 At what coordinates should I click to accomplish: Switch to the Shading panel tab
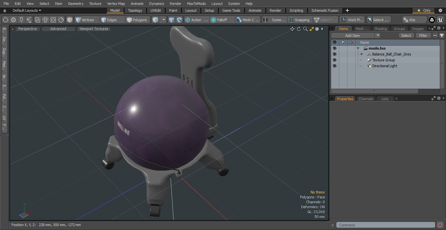click(380, 29)
